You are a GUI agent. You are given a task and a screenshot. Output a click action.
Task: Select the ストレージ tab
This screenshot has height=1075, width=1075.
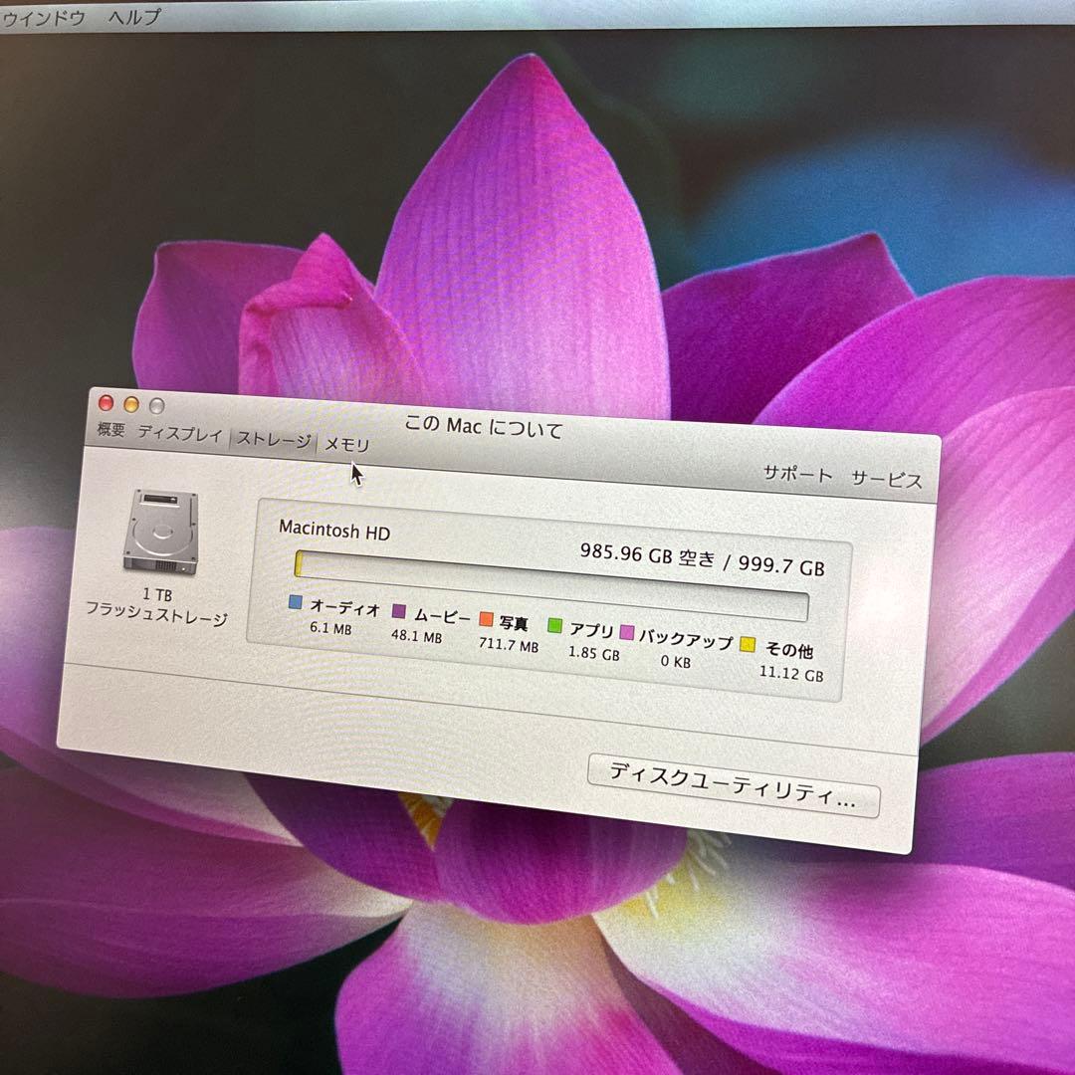(274, 440)
